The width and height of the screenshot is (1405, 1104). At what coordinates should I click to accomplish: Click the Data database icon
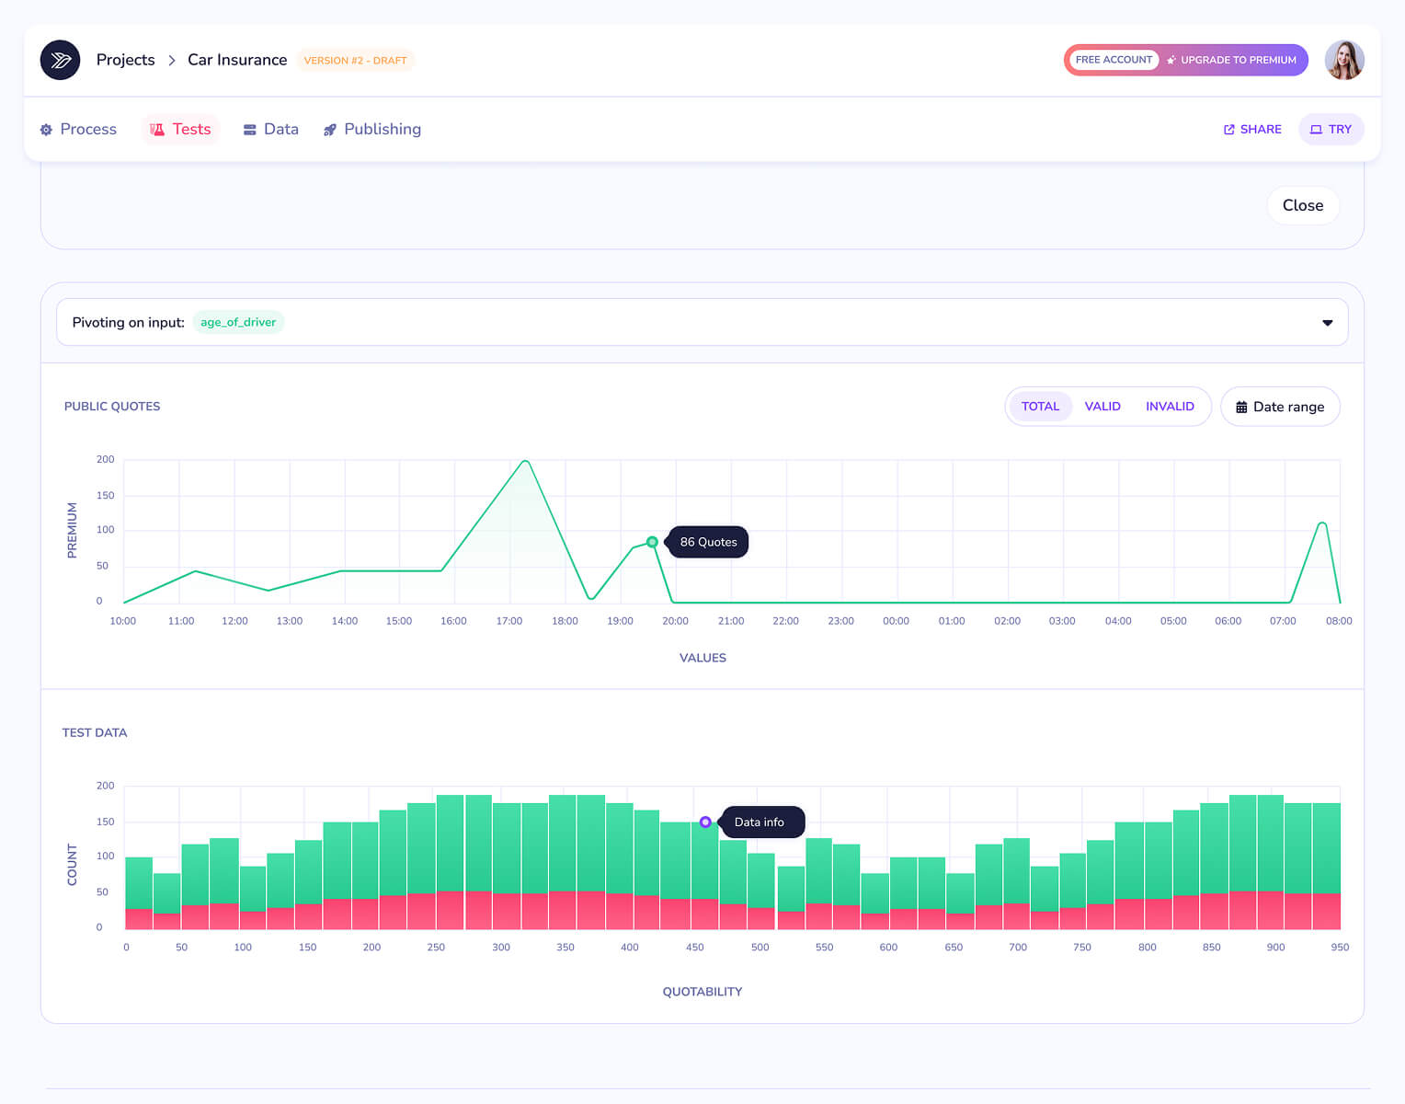point(249,130)
